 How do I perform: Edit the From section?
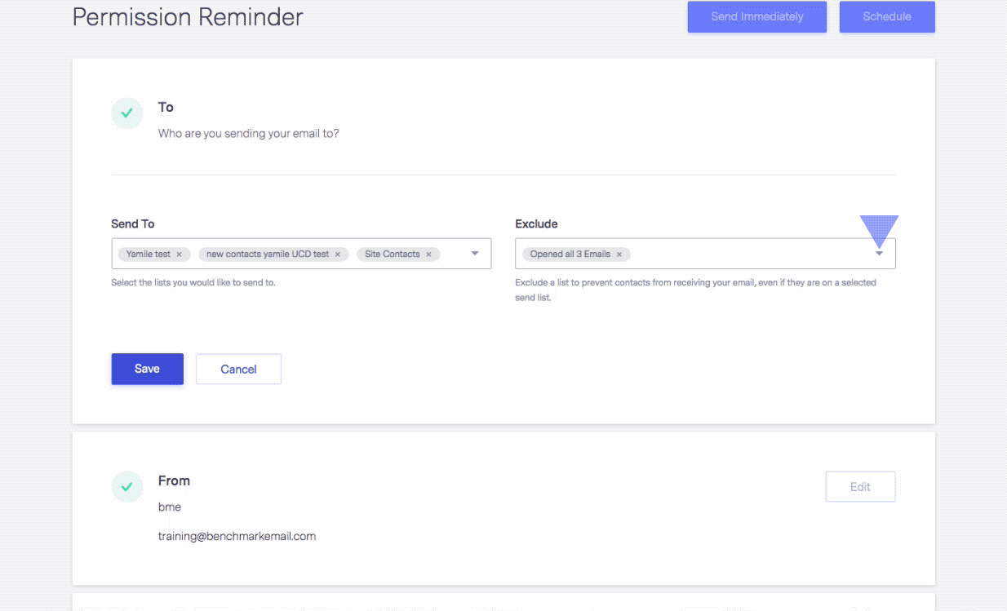point(860,487)
